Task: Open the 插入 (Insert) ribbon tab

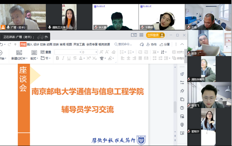Action: pyautogui.click(x=30, y=44)
